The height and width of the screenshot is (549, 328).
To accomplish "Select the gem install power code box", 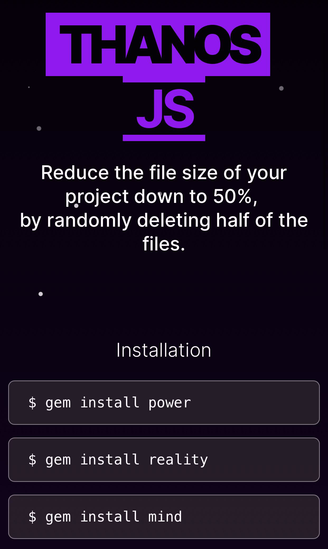I will (164, 403).
